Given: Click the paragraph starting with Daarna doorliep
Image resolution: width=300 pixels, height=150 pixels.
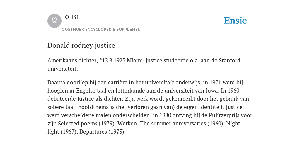Looking at the screenshot, I should 150,107.
